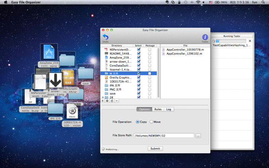Click desktop PROV provision file icon
Viewport: 269px width, 168px height.
point(72,111)
